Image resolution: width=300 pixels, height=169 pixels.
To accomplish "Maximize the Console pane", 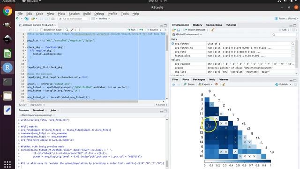I will [x=165, y=111].
